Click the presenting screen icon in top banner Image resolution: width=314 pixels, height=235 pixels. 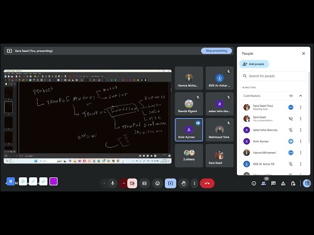(x=9, y=51)
